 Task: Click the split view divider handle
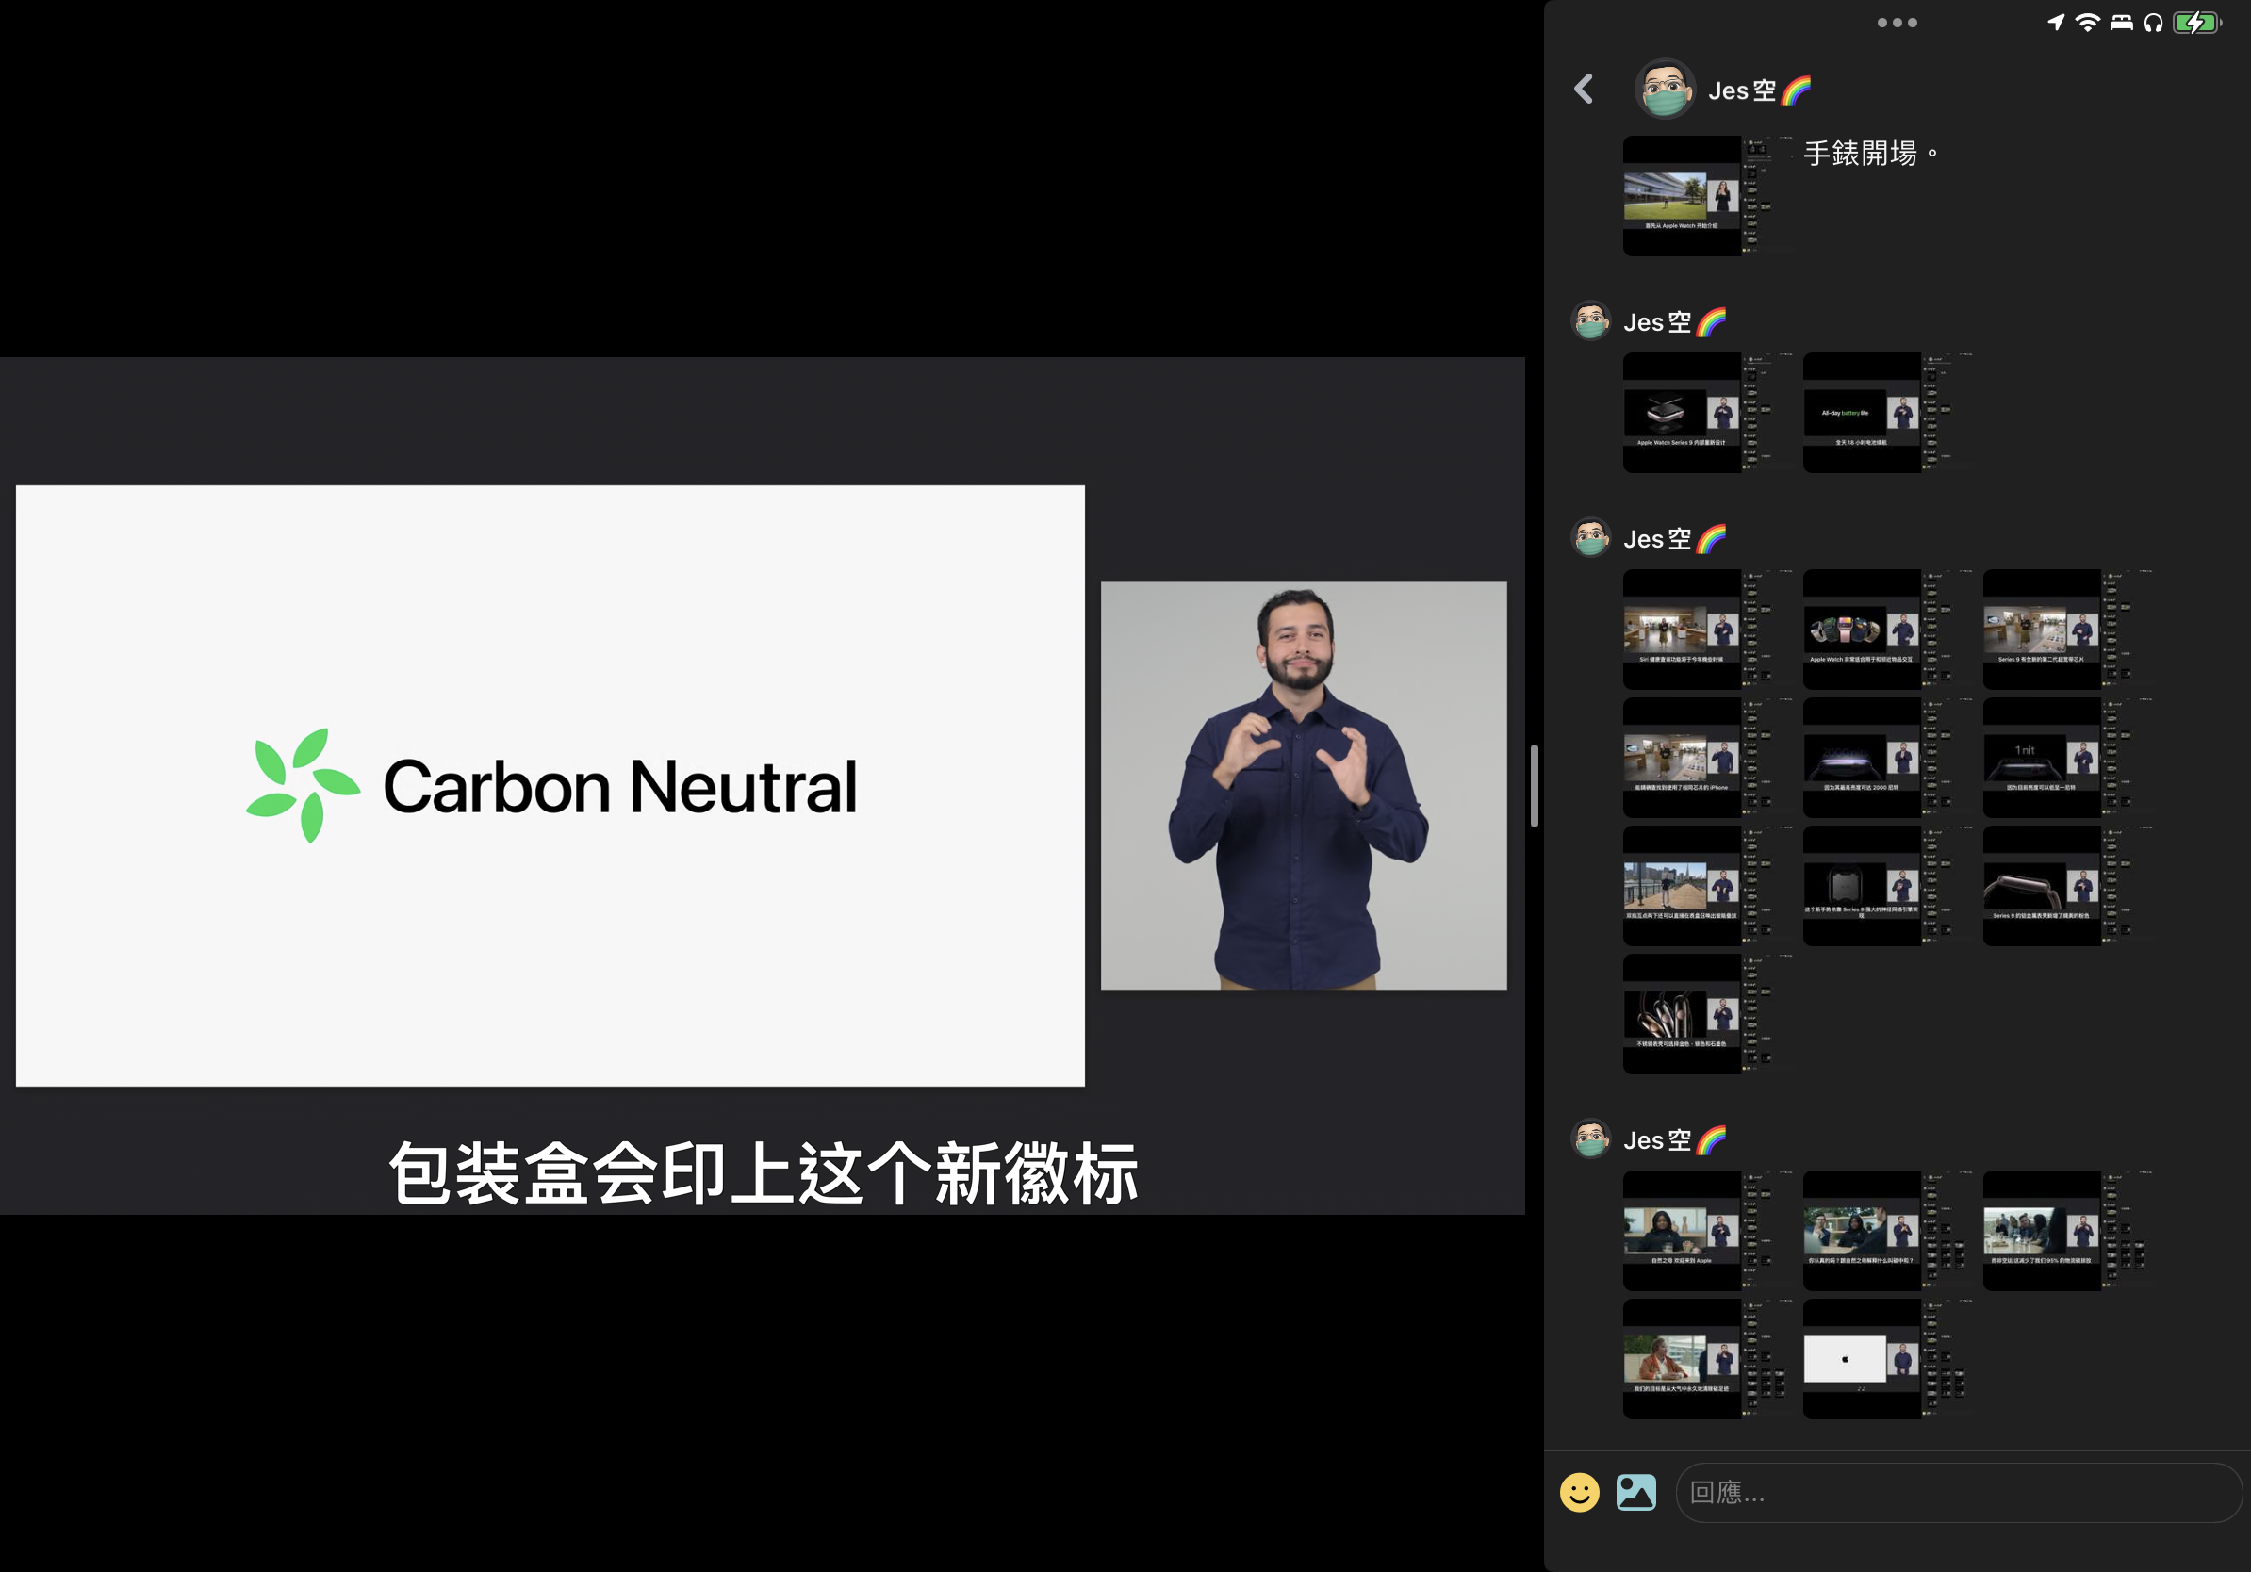pyautogui.click(x=1535, y=786)
